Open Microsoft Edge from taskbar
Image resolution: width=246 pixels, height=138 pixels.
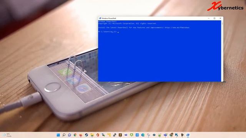(x=143, y=135)
